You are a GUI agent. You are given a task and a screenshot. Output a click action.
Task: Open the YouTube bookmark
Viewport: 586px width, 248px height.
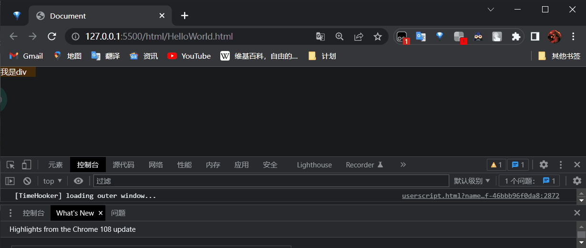coord(189,56)
